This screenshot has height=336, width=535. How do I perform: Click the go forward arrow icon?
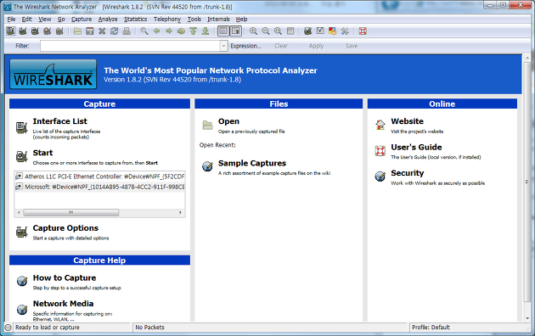click(x=169, y=31)
